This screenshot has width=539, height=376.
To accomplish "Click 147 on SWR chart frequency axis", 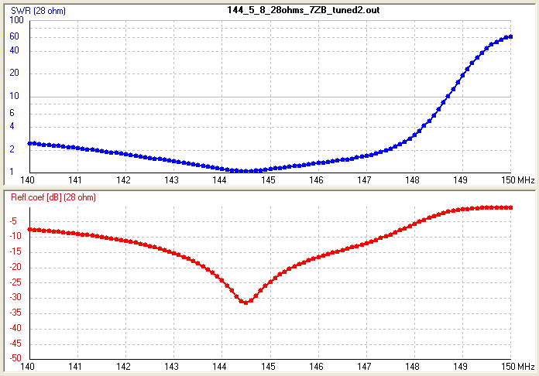I will 364,180.
